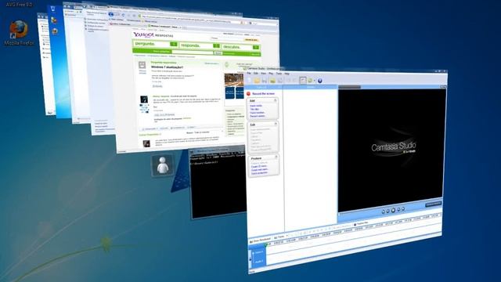Open the Help menu in Camtasia Studio
Viewport: 501px width, 282px height.
point(287,74)
